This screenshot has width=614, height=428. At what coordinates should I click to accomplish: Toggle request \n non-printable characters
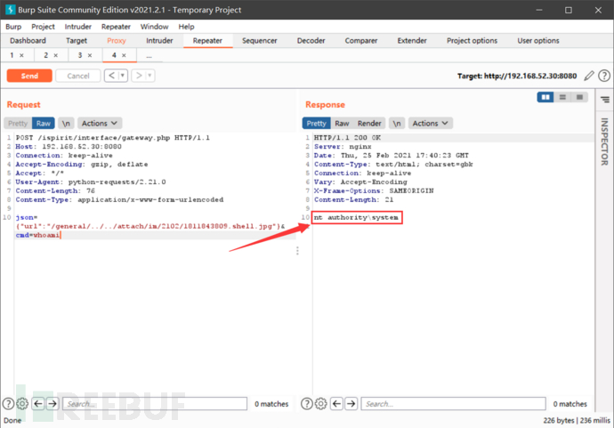(x=66, y=123)
